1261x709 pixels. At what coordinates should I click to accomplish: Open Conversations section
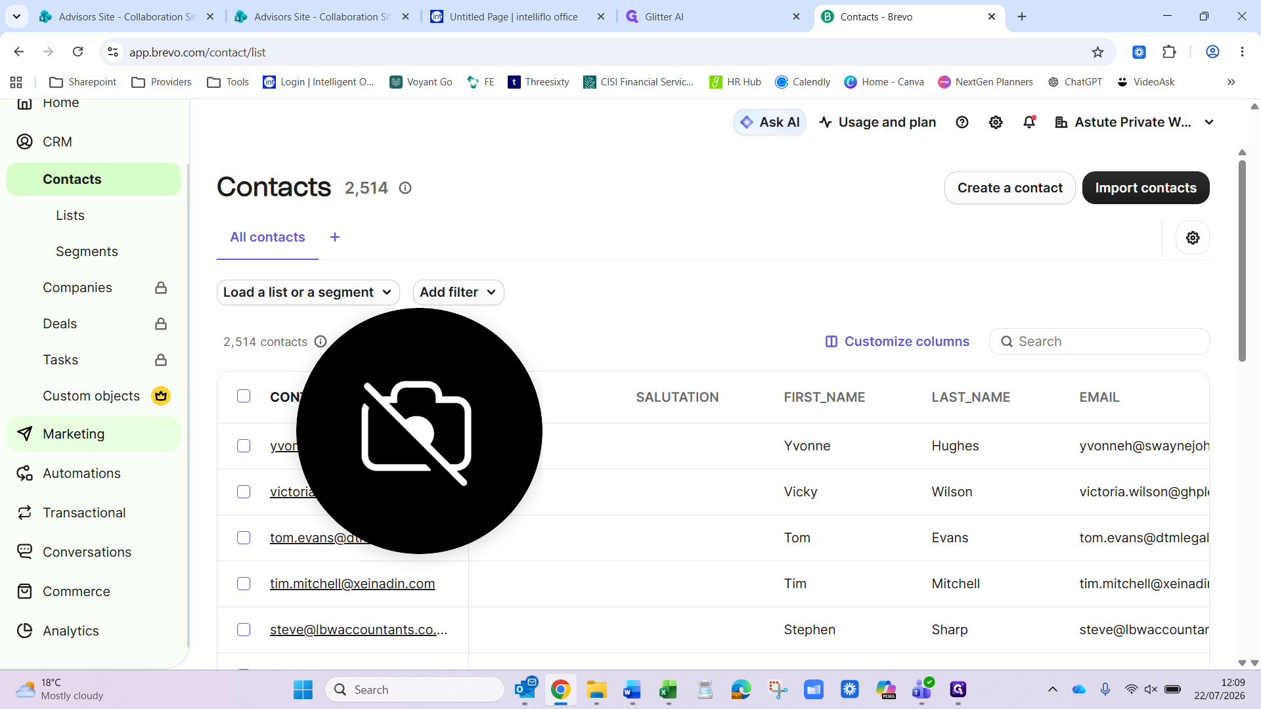point(87,552)
